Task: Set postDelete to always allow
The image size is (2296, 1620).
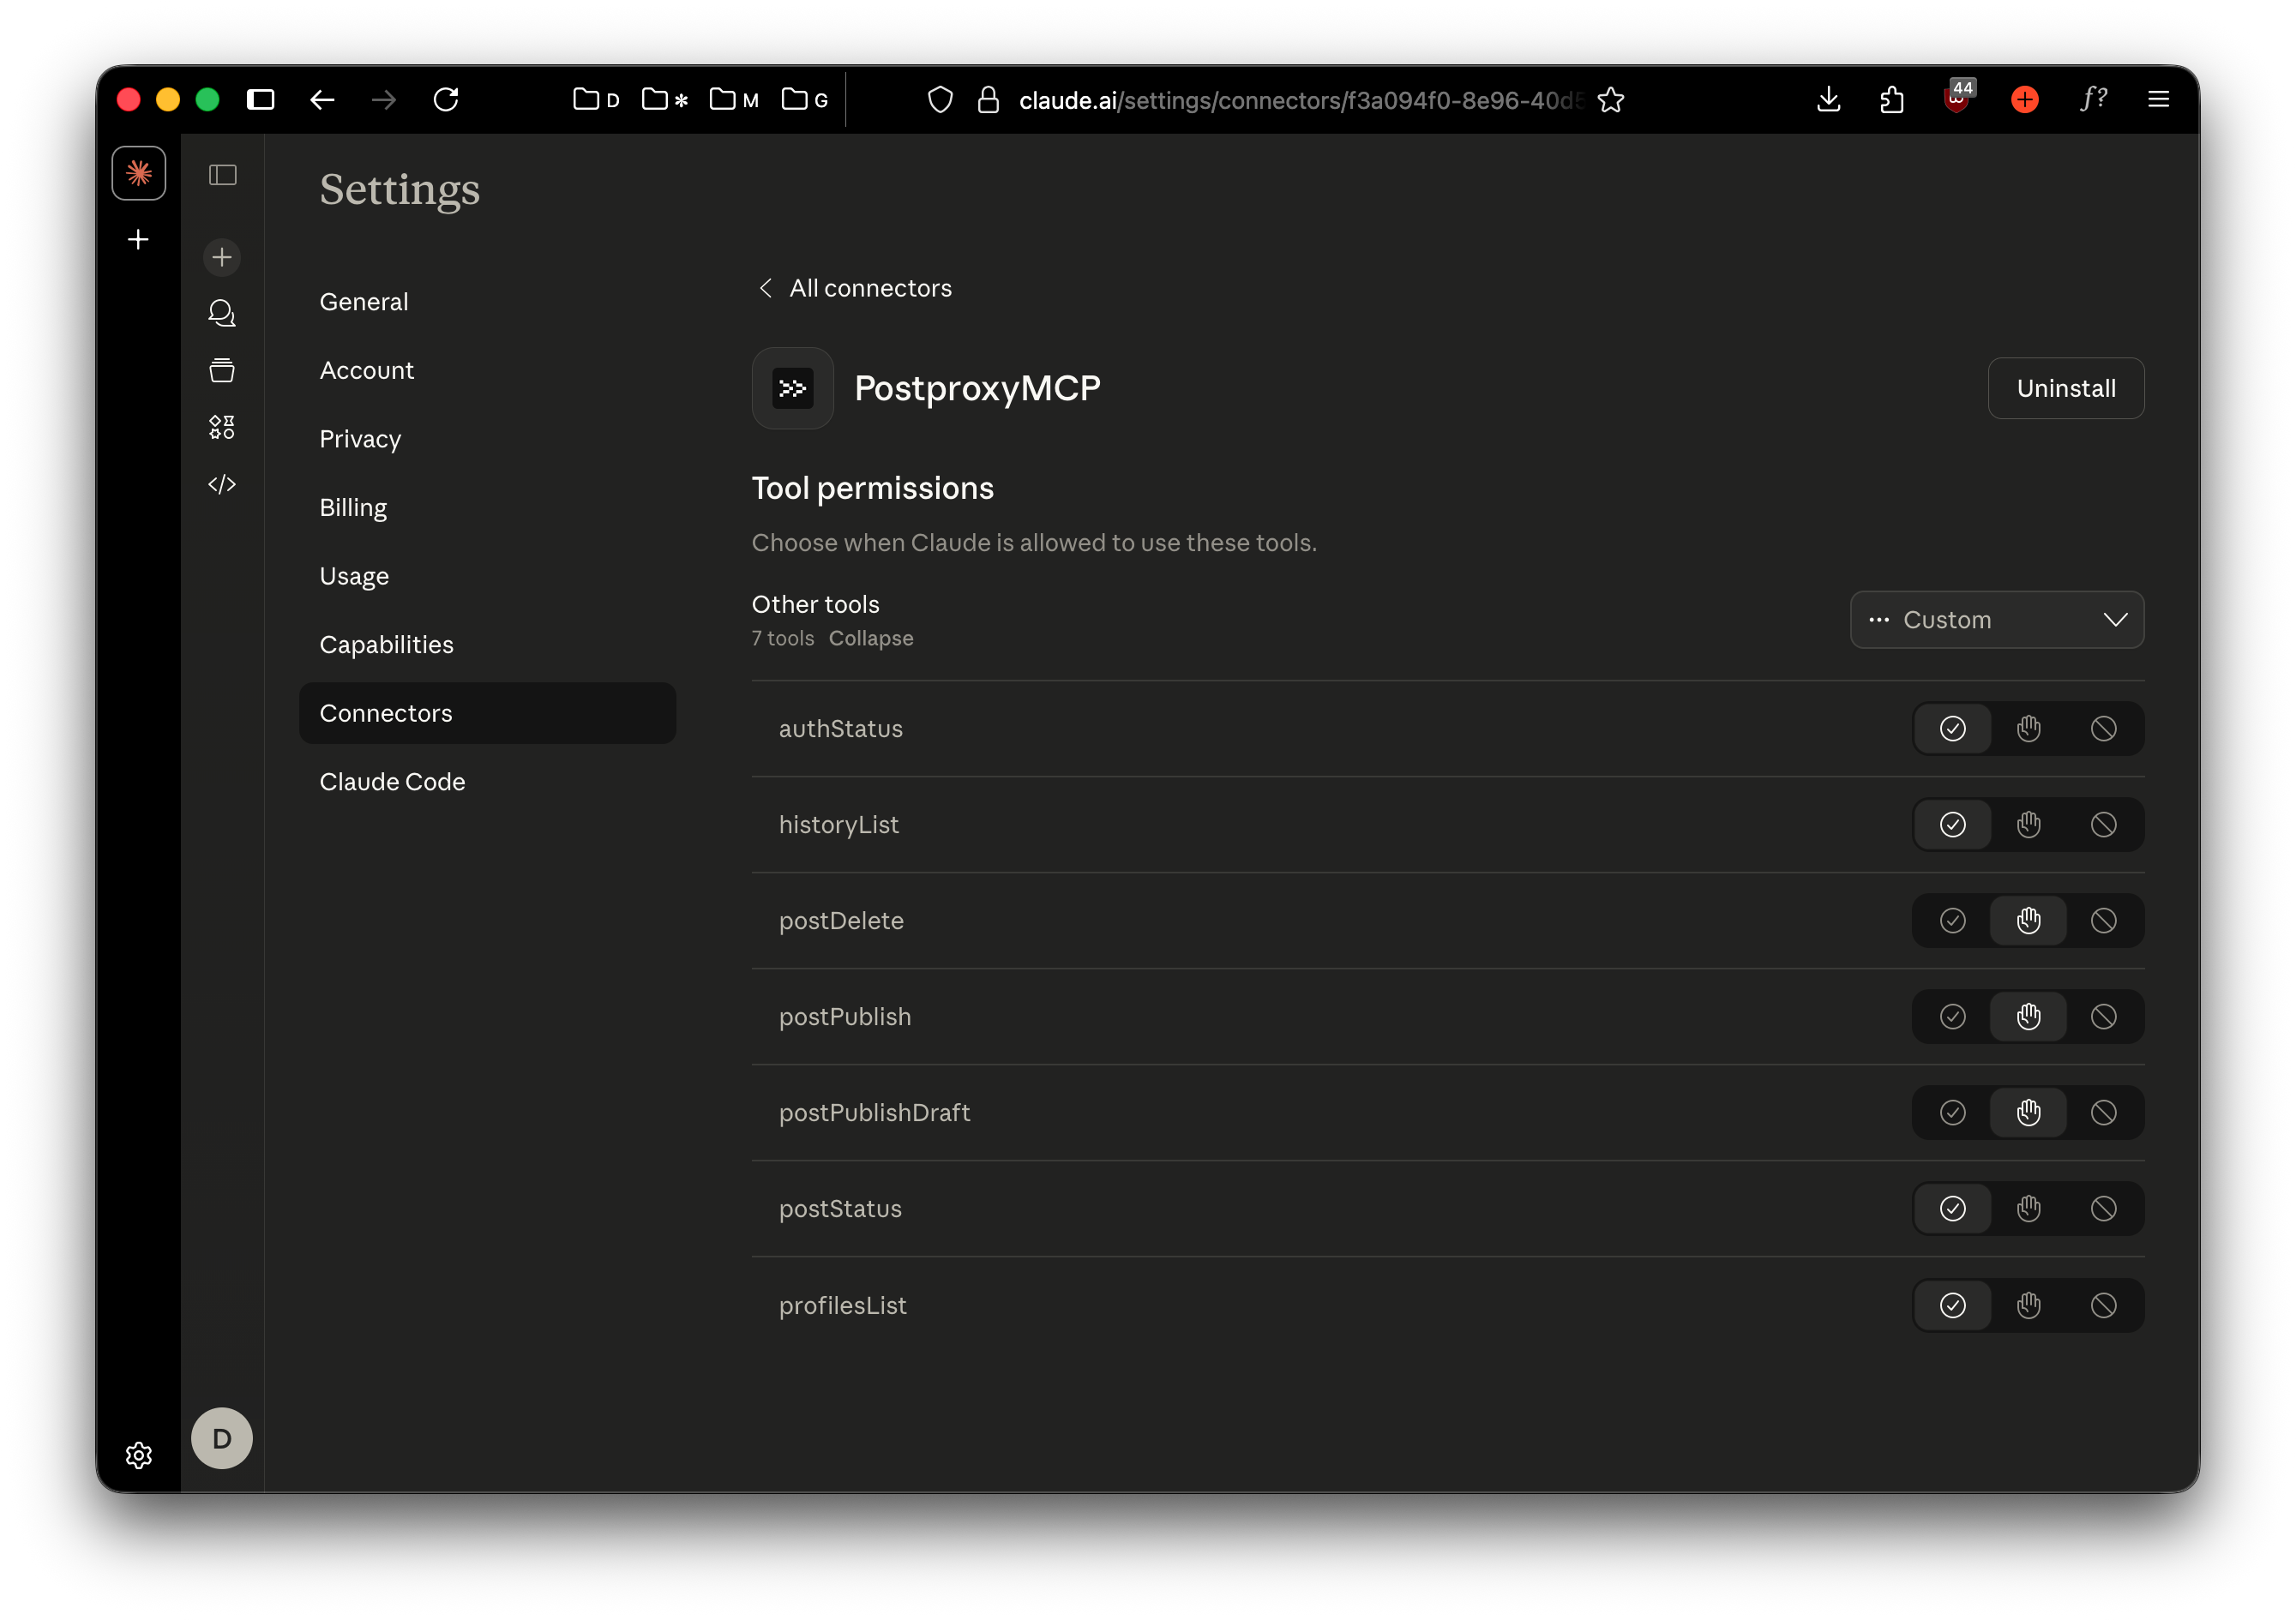Action: (x=1952, y=920)
